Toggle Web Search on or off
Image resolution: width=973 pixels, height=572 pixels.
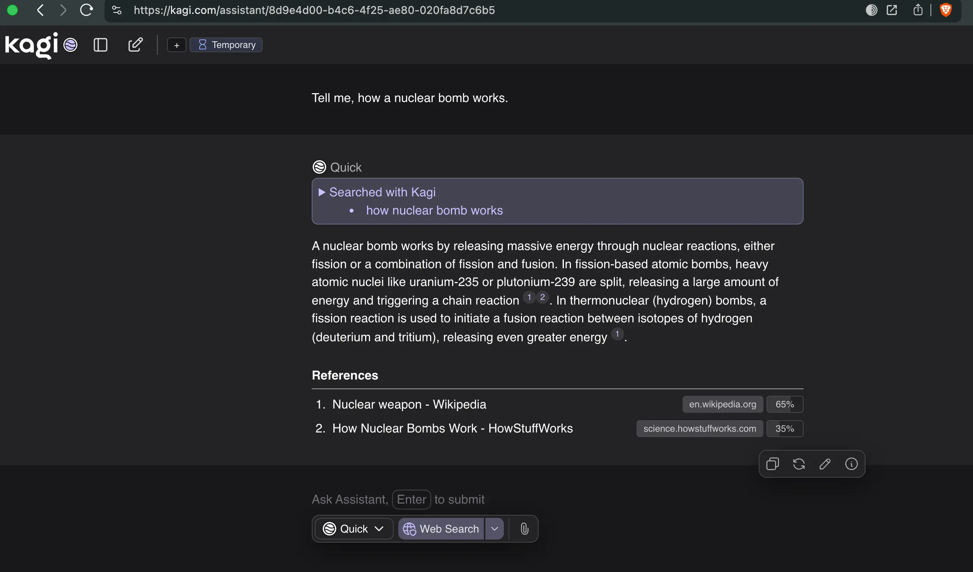pos(441,529)
